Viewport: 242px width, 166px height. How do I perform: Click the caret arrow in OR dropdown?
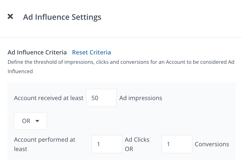pos(37,121)
